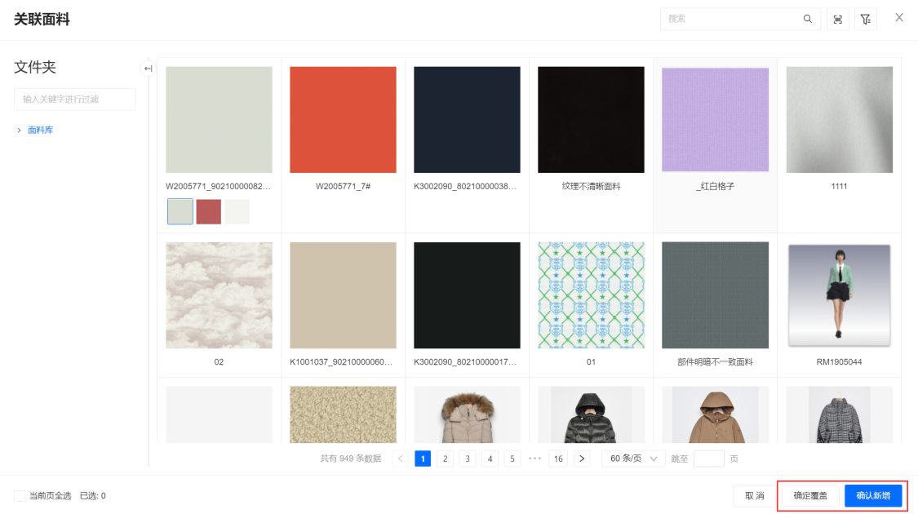Collapse the folder sidebar panel
Image resolution: width=918 pixels, height=514 pixels.
tap(148, 69)
